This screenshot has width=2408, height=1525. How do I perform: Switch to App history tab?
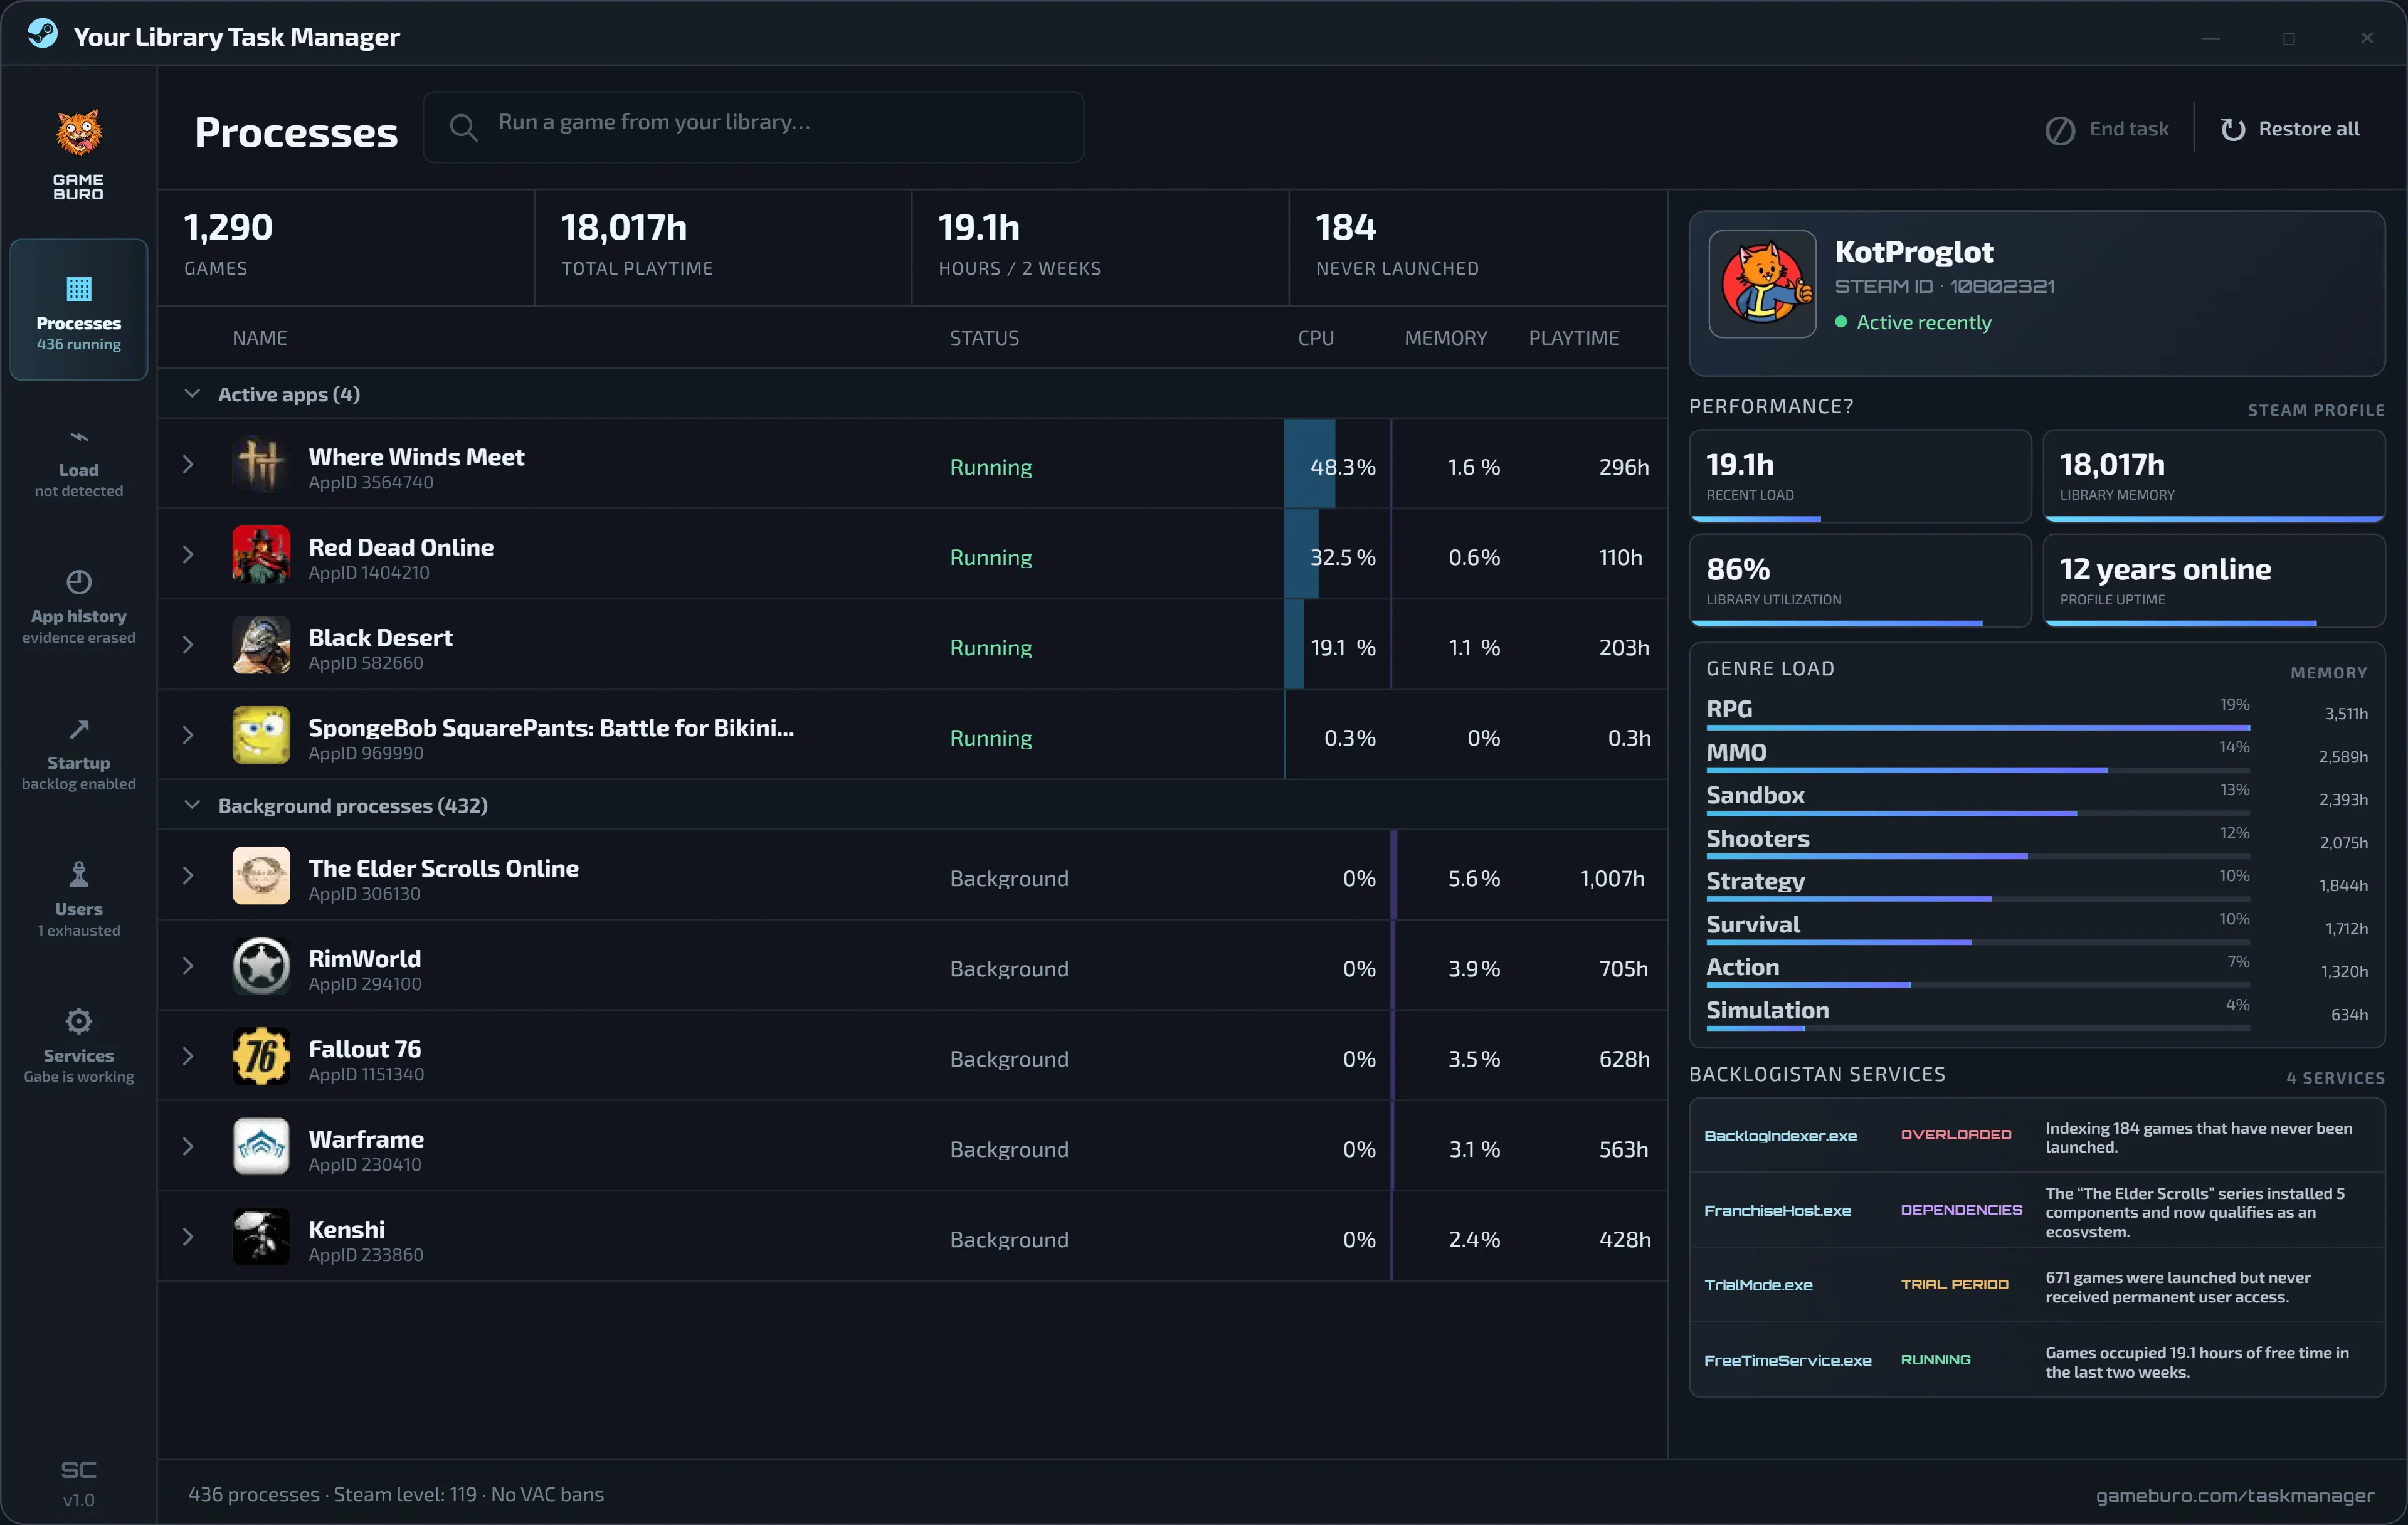79,607
